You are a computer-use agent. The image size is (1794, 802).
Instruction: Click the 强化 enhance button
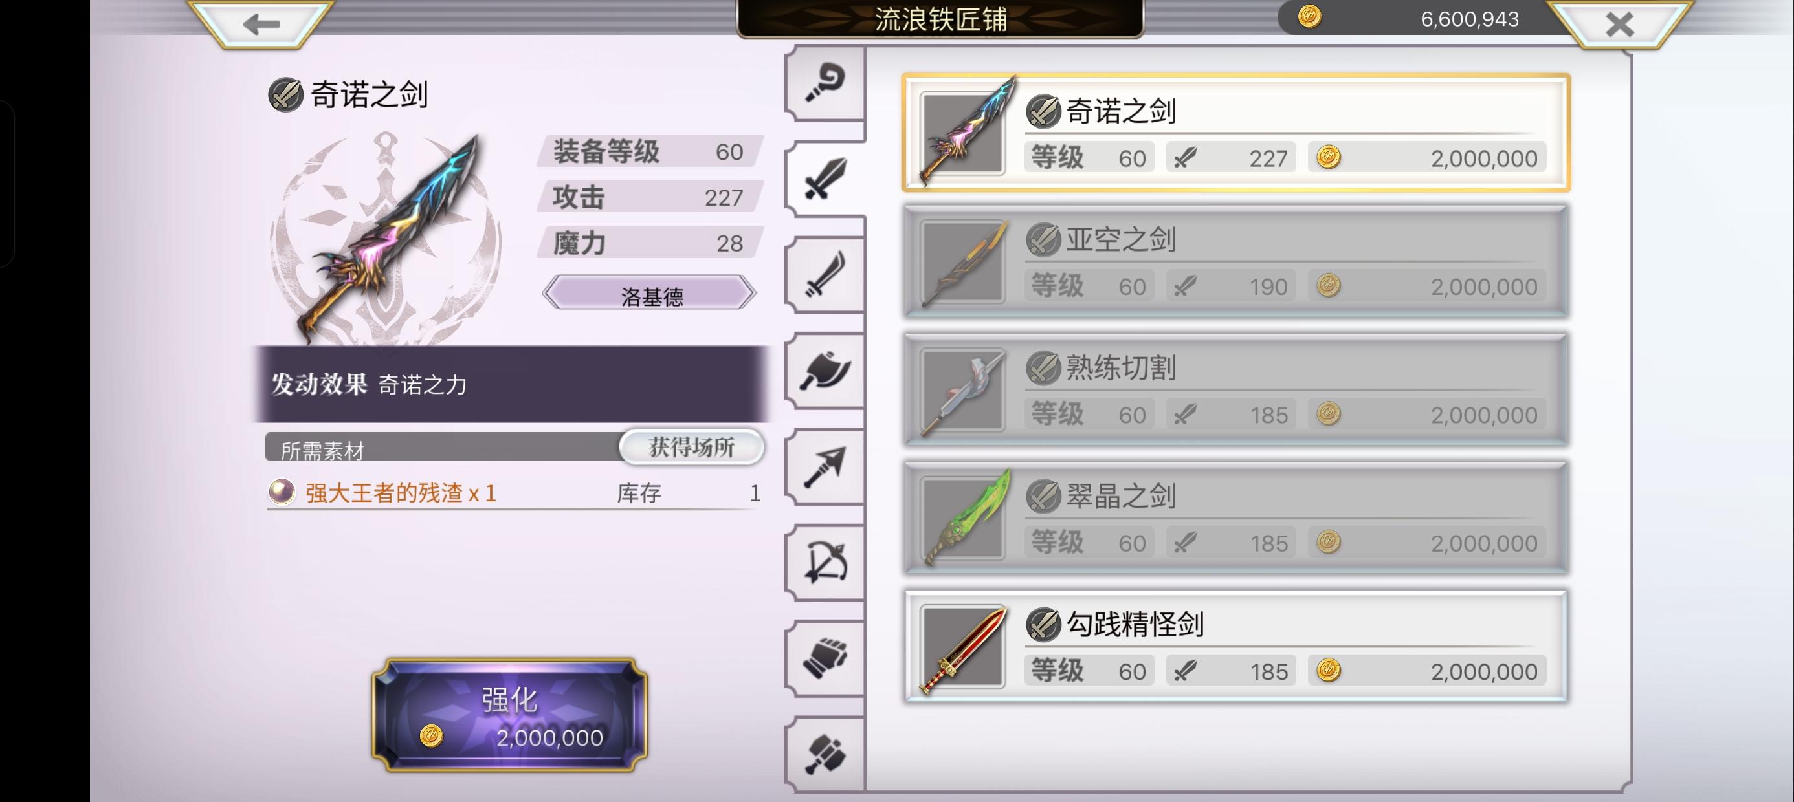[510, 715]
